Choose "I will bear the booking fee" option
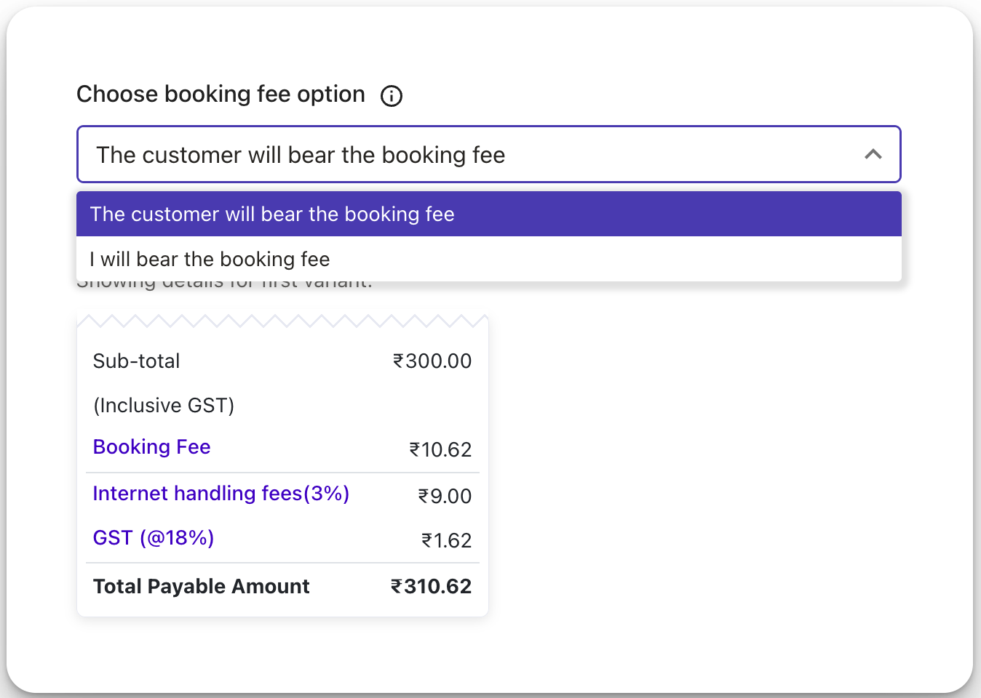Viewport: 981px width, 698px height. coord(489,259)
